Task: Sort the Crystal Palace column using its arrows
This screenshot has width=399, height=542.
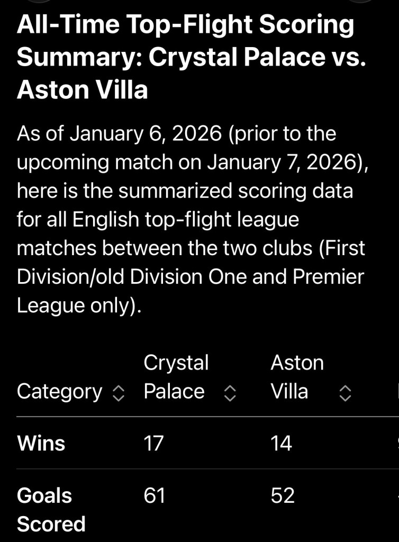Action: 229,393
